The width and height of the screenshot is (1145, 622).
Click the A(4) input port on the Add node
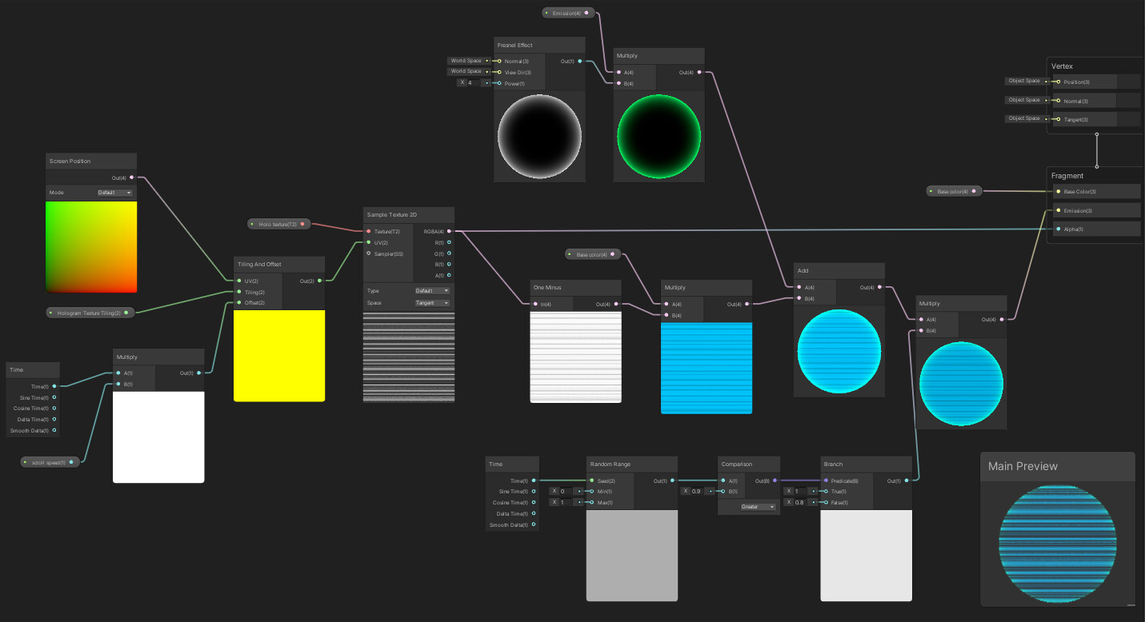[x=799, y=286]
